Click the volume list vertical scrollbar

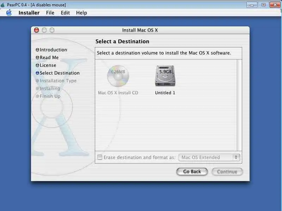(x=239, y=105)
